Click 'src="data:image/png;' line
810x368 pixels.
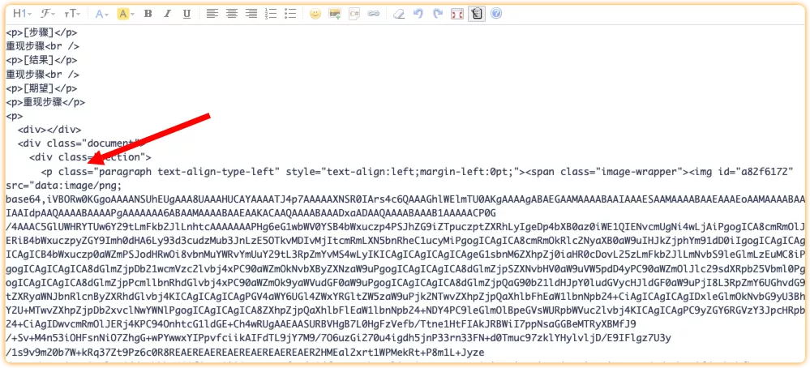[x=63, y=186]
